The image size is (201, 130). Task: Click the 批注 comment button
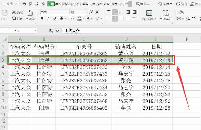coord(195,4)
